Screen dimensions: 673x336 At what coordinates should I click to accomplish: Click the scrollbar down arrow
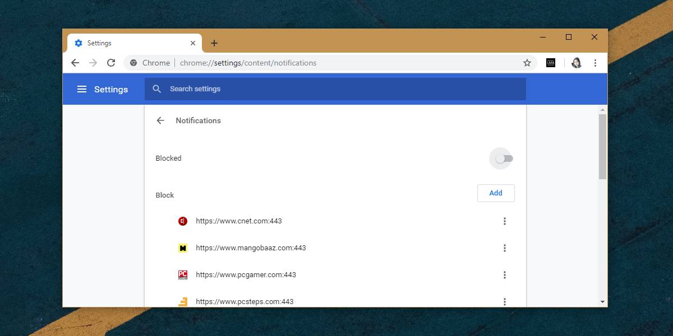tap(603, 302)
